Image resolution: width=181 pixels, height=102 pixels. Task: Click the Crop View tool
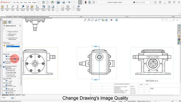[x=53, y=8]
